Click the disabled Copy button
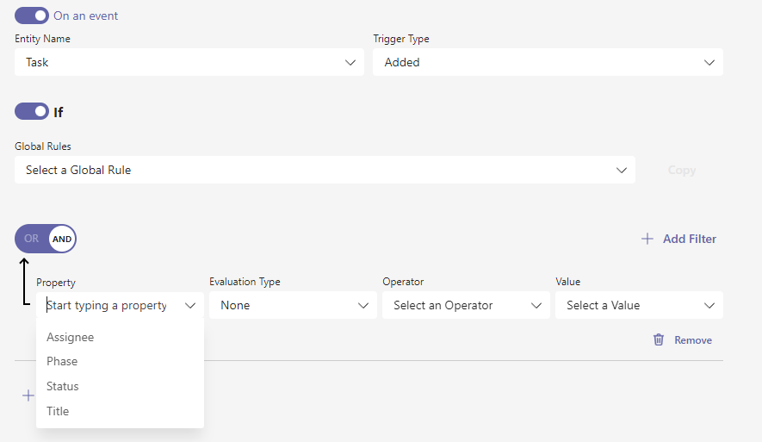762x442 pixels. [x=681, y=170]
